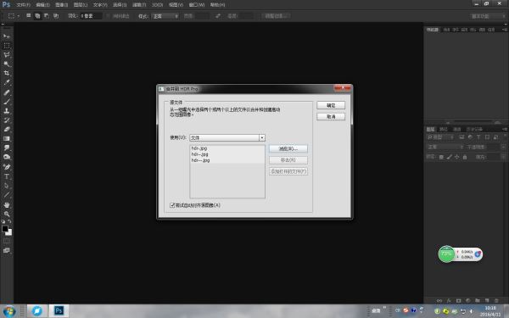Screen dimensions: 509x318
Task: Click Add to selection mode icon
Action: (37, 15)
